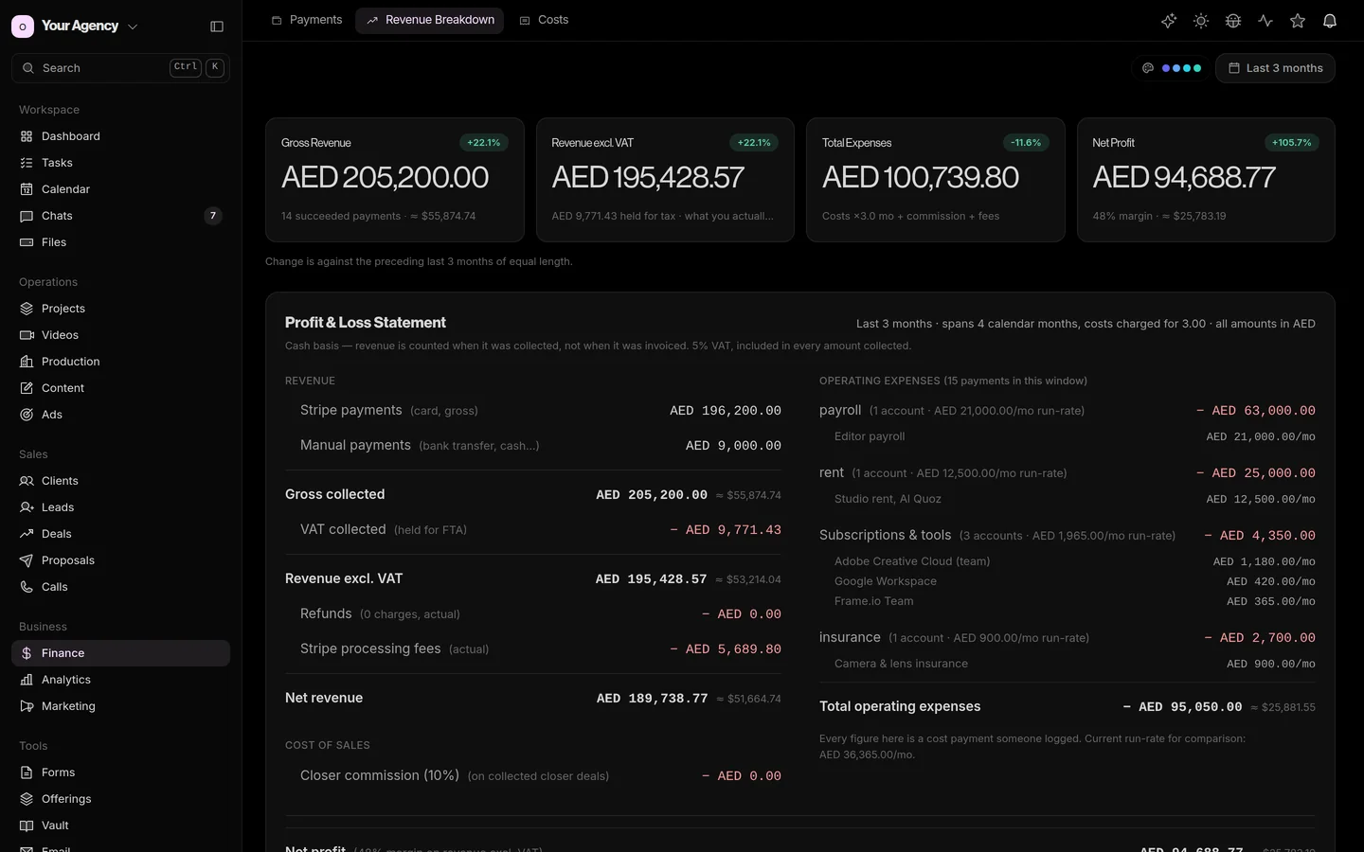Open the AI sparkles assistant icon
This screenshot has height=852, width=1364.
[1169, 21]
